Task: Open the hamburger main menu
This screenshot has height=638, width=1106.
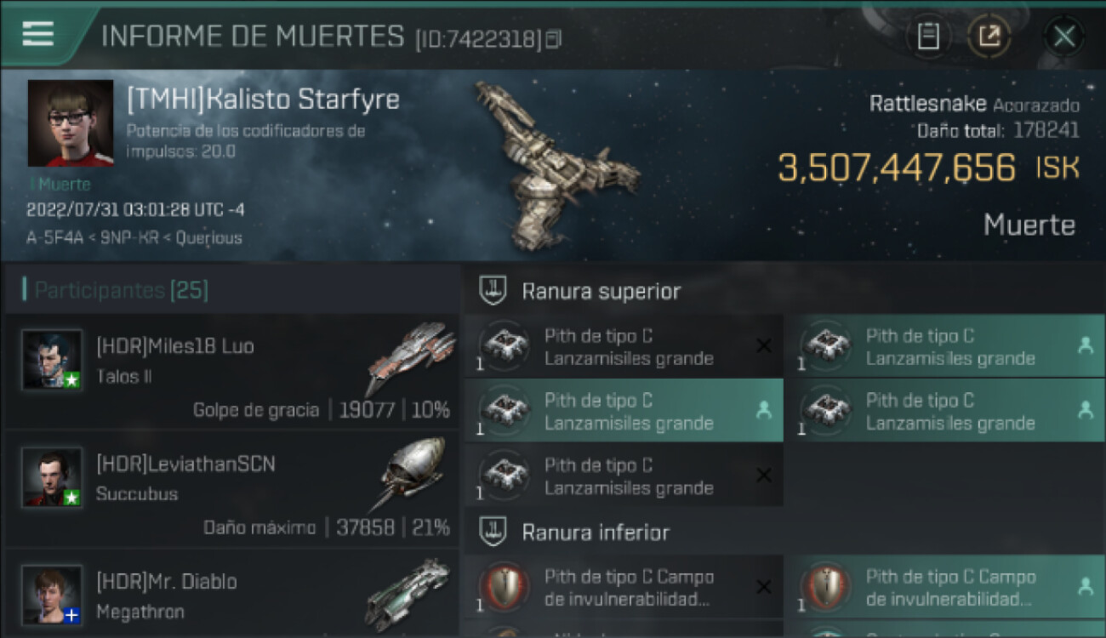Action: pos(37,34)
